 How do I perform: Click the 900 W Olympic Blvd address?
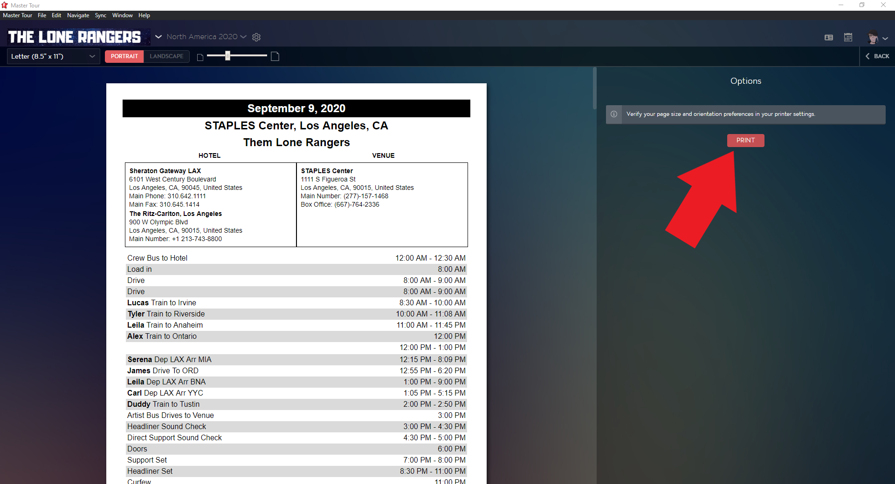click(158, 222)
